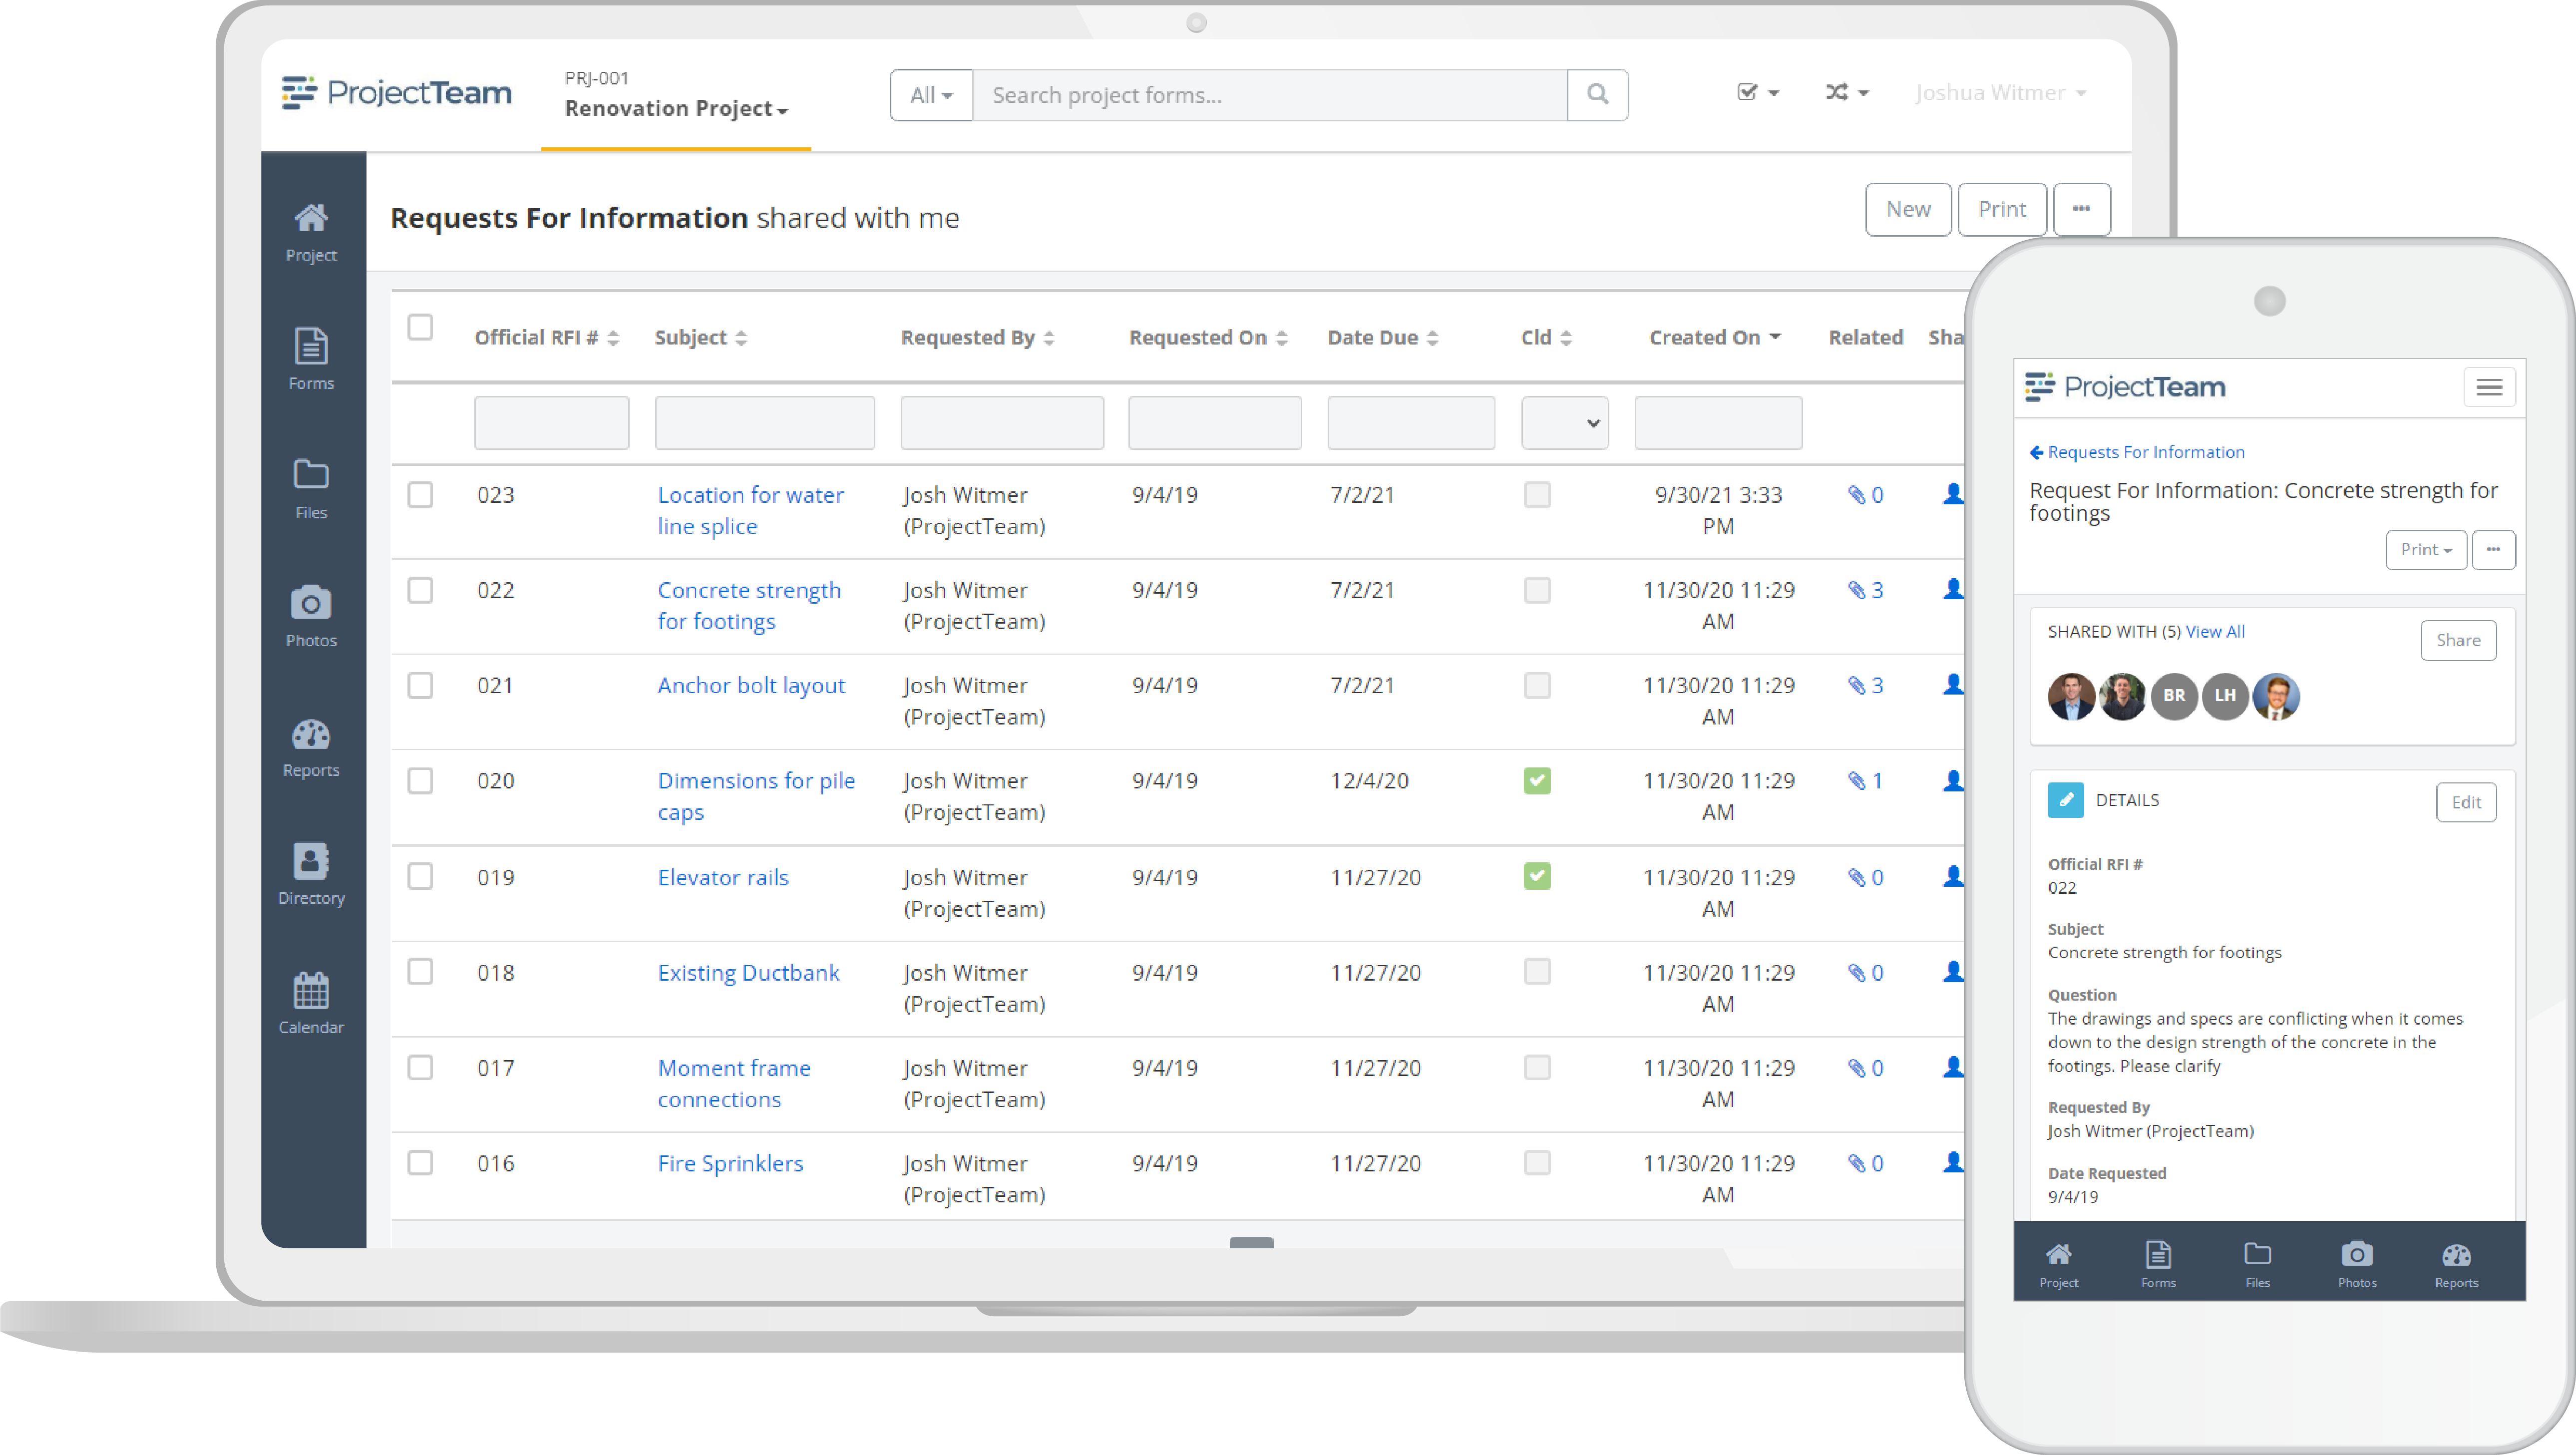This screenshot has height=1455, width=2576.
Task: Toggle the Cld checkbox for Dimensions for pile caps
Action: (x=1537, y=781)
